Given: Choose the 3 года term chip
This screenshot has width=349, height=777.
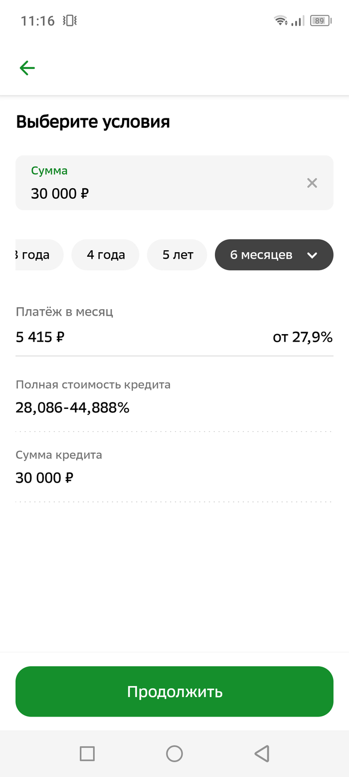Looking at the screenshot, I should point(32,255).
